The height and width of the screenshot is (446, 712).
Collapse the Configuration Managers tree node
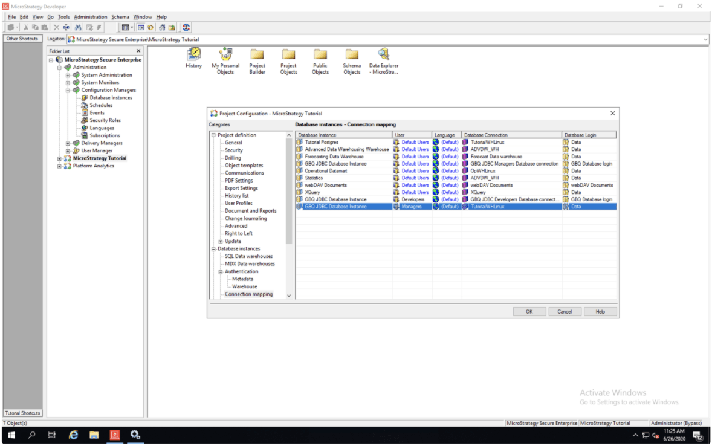pyautogui.click(x=68, y=90)
